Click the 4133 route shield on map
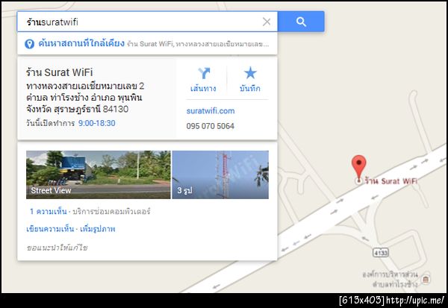Viewport: 448px width, 308px height. [x=381, y=253]
